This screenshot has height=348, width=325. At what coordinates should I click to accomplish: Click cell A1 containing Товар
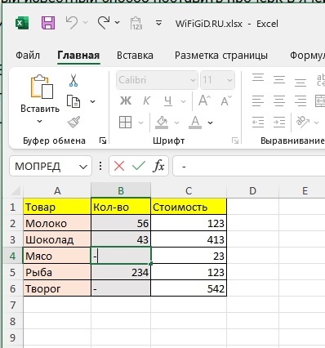pyautogui.click(x=57, y=207)
